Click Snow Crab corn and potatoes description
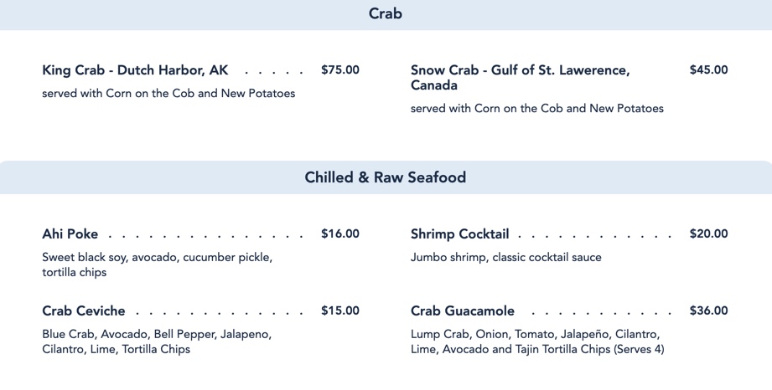772x390 pixels. click(536, 109)
